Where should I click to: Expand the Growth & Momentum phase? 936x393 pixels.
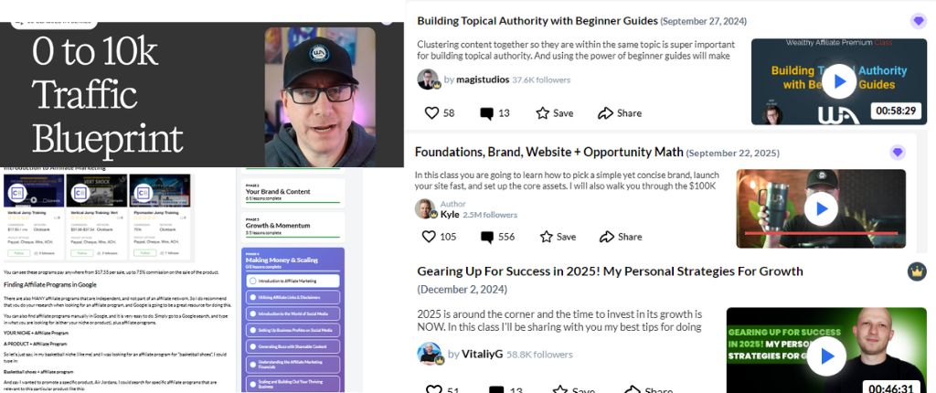(x=292, y=227)
